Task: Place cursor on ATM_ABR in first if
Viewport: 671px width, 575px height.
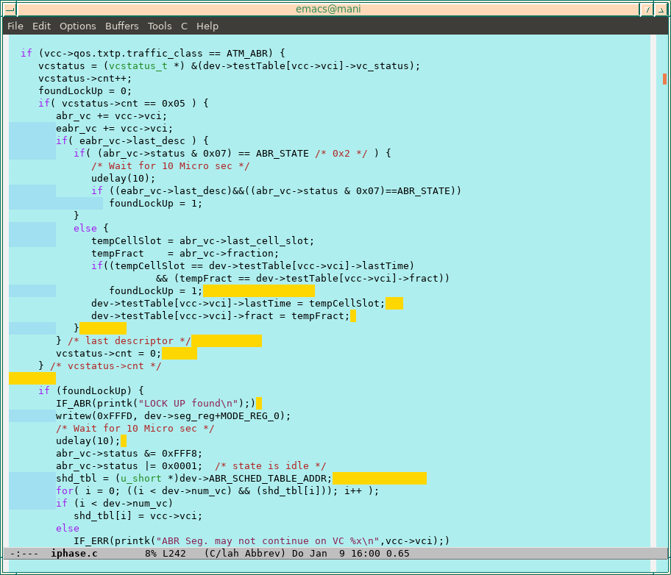Action: [247, 54]
